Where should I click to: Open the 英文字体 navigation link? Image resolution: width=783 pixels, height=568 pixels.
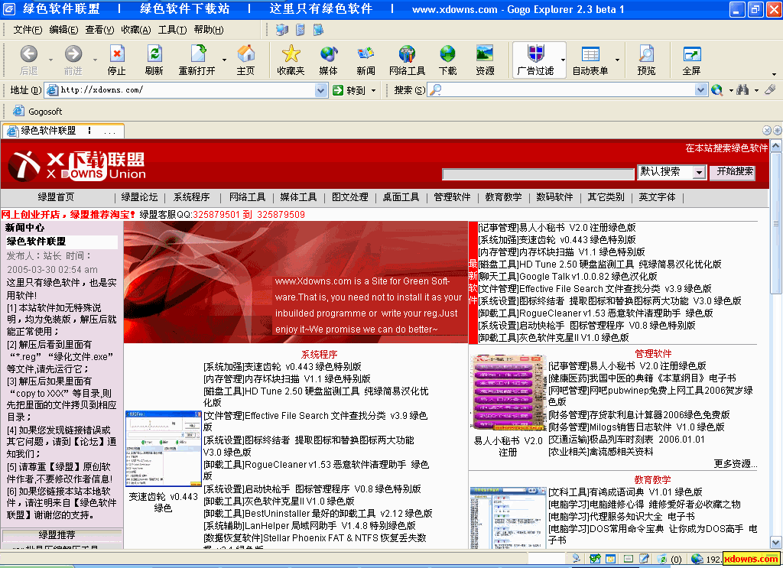click(657, 197)
